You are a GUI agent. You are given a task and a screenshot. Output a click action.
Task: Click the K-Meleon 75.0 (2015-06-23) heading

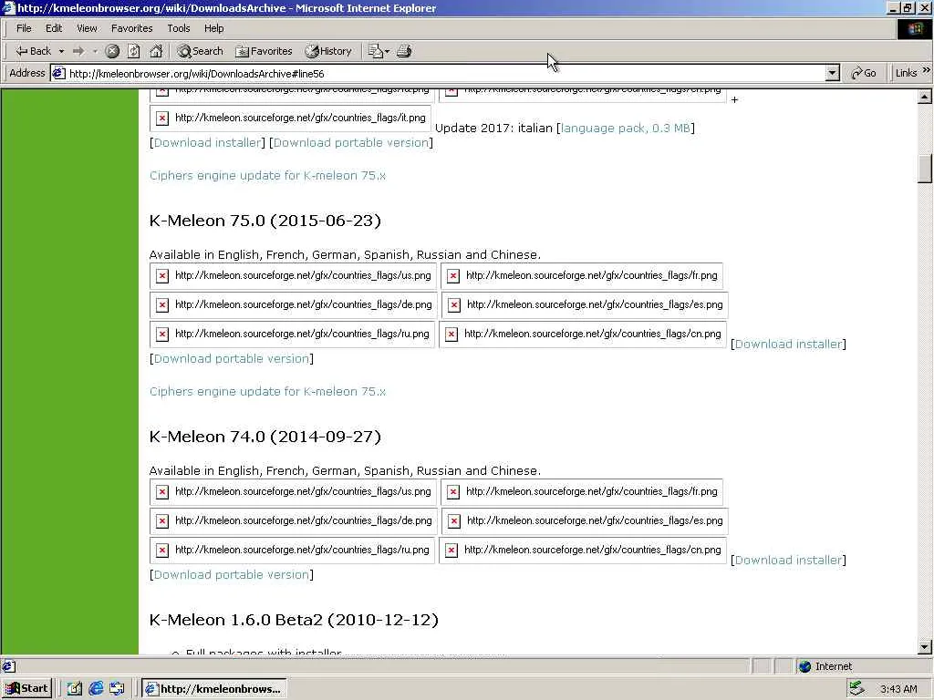(265, 221)
